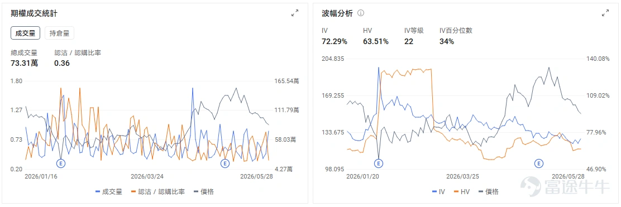Click the 77.96% volatility axis label
This screenshot has height=207, width=621.
597,132
